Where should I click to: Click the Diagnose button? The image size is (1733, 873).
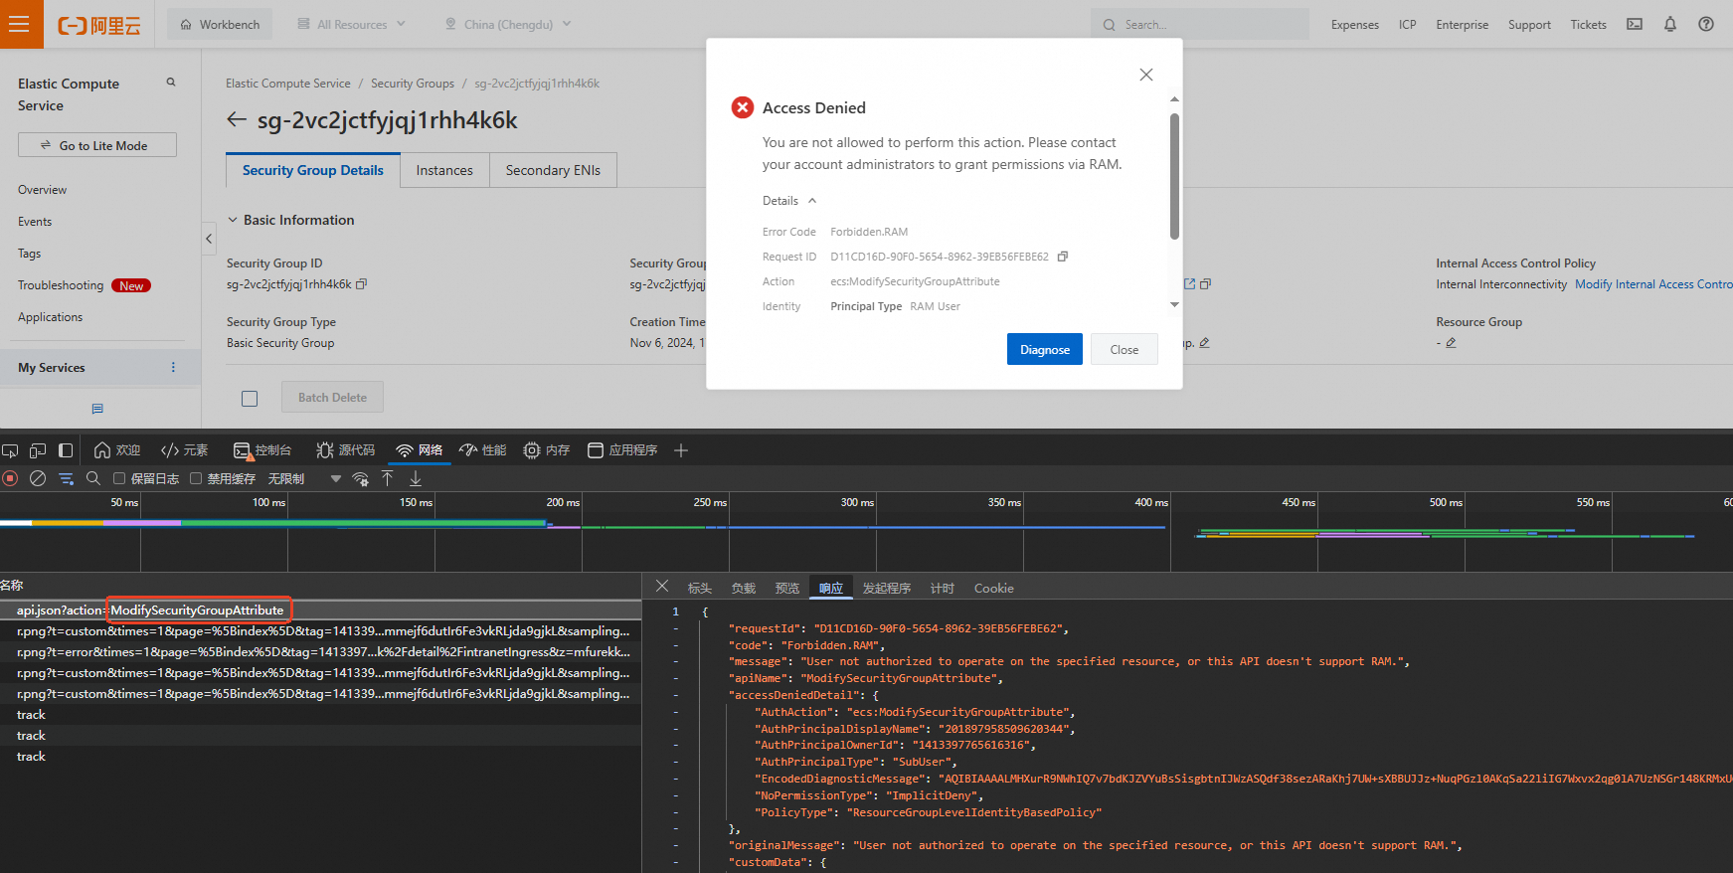(x=1045, y=349)
